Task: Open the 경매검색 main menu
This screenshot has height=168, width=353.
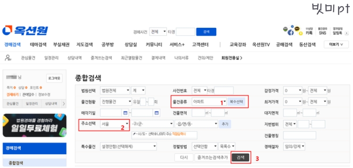Action: coord(12,45)
